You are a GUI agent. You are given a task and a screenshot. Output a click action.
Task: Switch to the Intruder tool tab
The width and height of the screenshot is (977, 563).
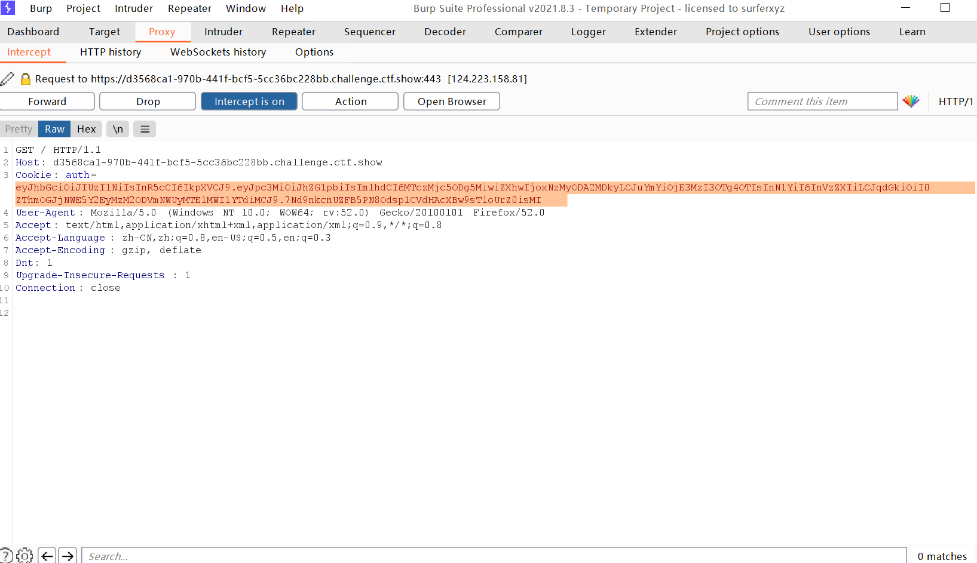(x=223, y=32)
